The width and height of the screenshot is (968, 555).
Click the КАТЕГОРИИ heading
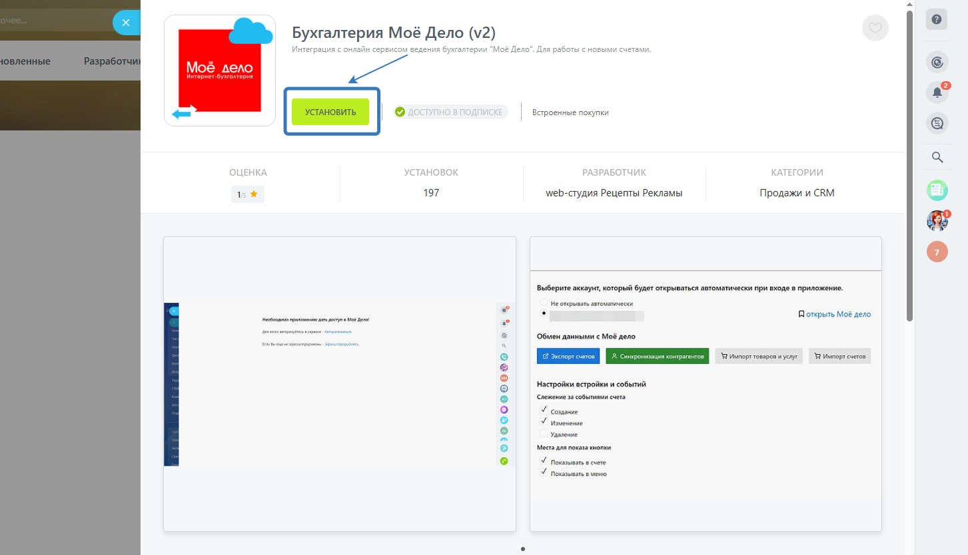(797, 172)
